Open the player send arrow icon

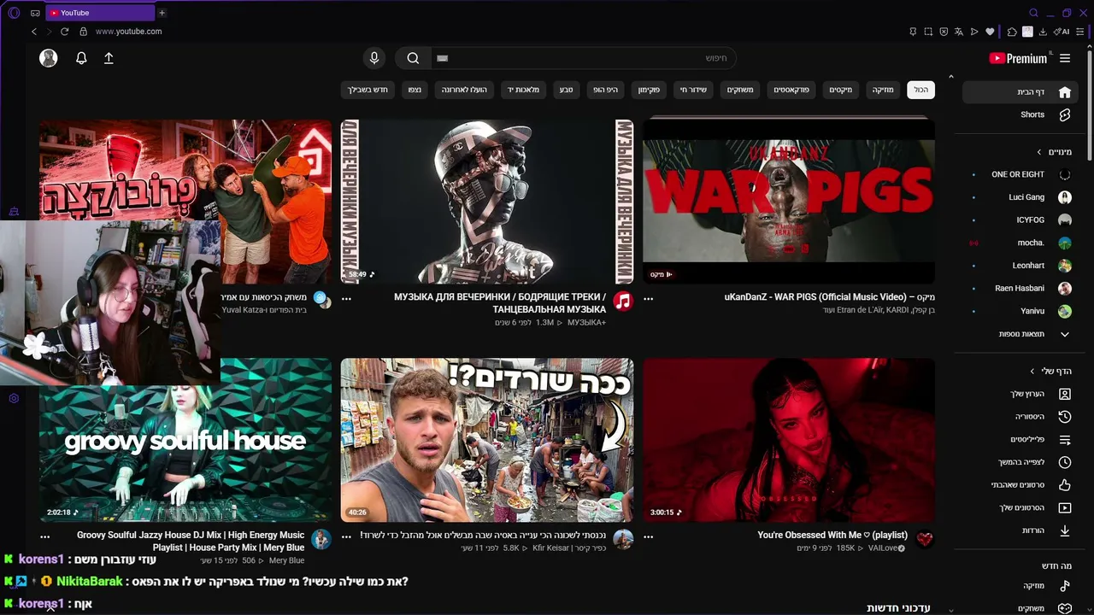974,32
